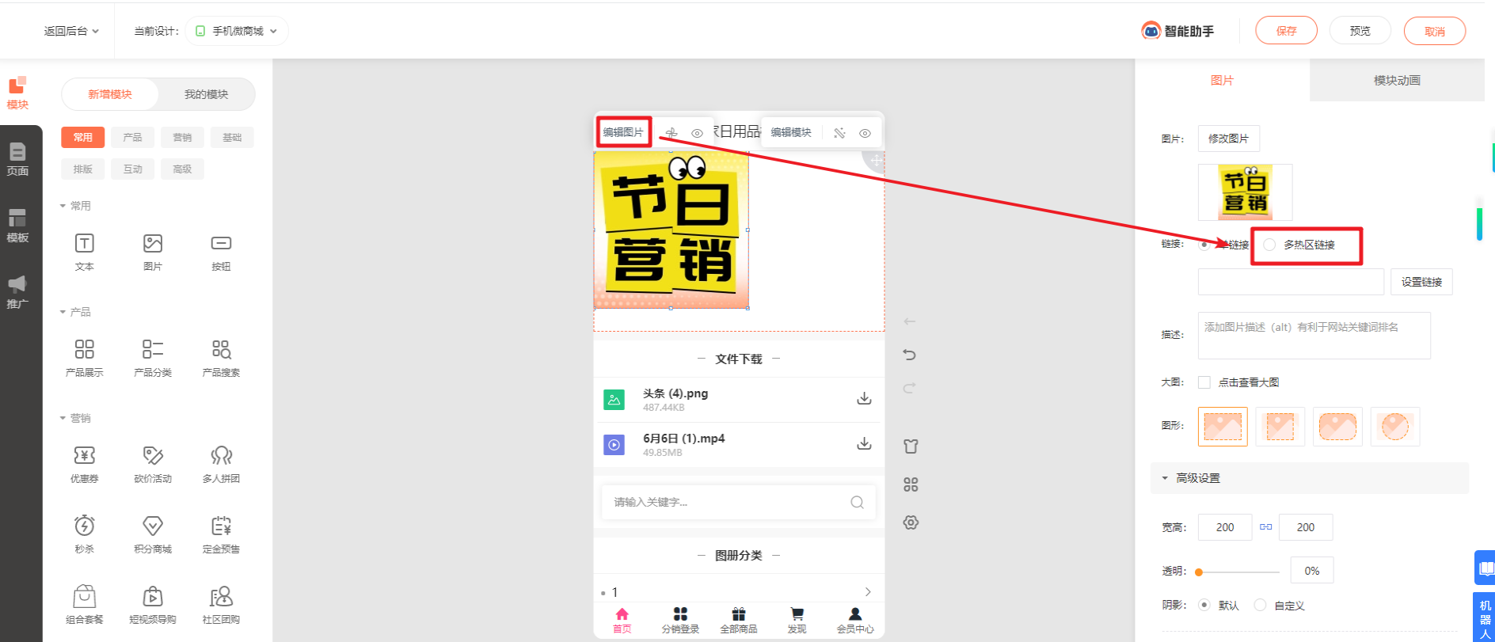Viewport: 1495px width, 642px height.
Task: Click the 编辑图片 toolbar button
Action: (623, 132)
